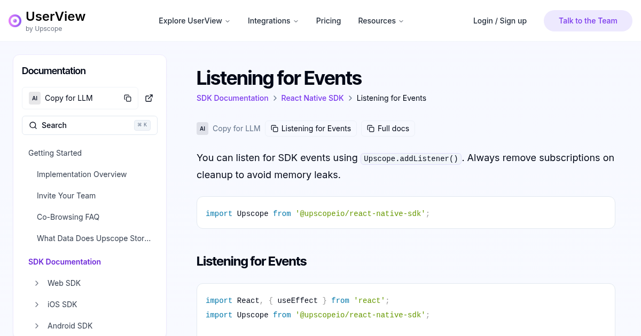Click the sidebar Copy for LLM label

point(69,98)
